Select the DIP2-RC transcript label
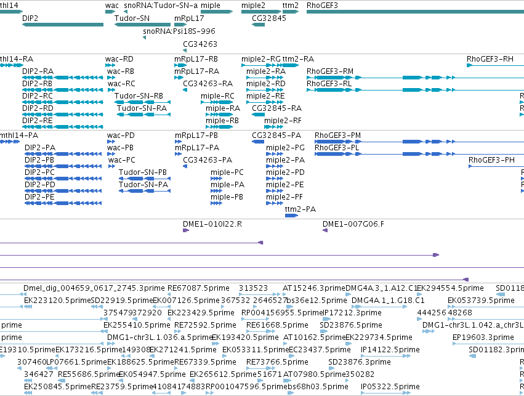The height and width of the screenshot is (396, 524). pyautogui.click(x=38, y=96)
